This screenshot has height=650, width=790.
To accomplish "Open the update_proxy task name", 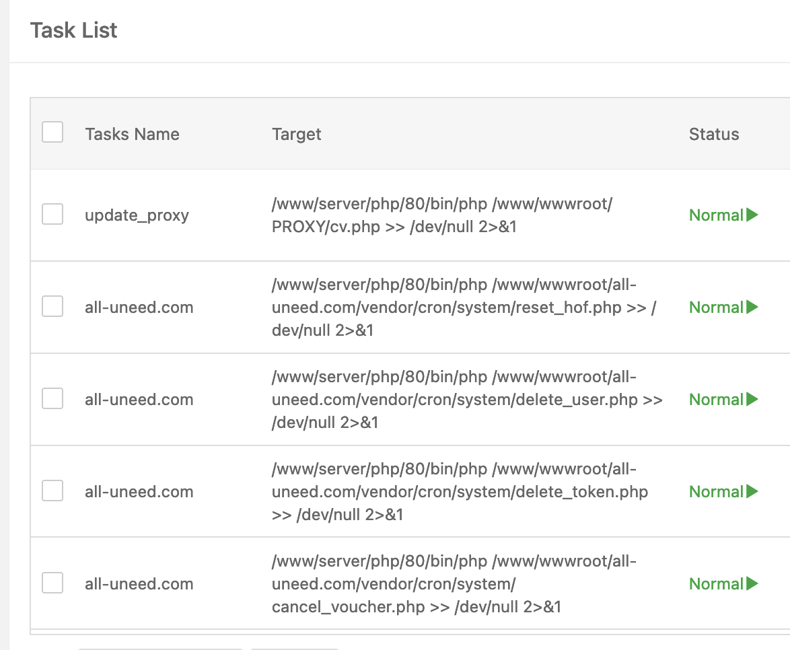I will [x=137, y=215].
